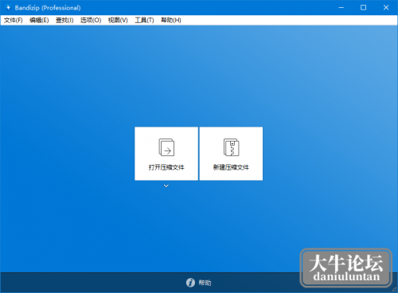The height and width of the screenshot is (293, 398).
Task: Open the 编辑(E) menu
Action: (39, 20)
